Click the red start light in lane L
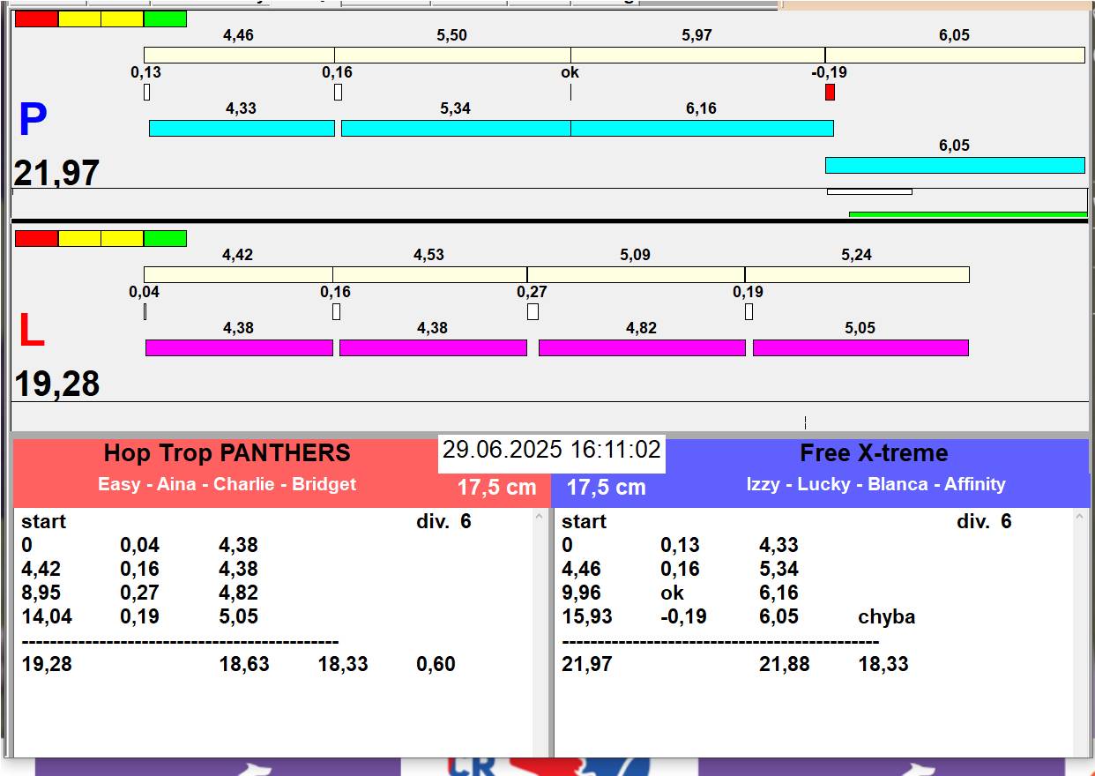This screenshot has height=776, width=1095. click(36, 238)
